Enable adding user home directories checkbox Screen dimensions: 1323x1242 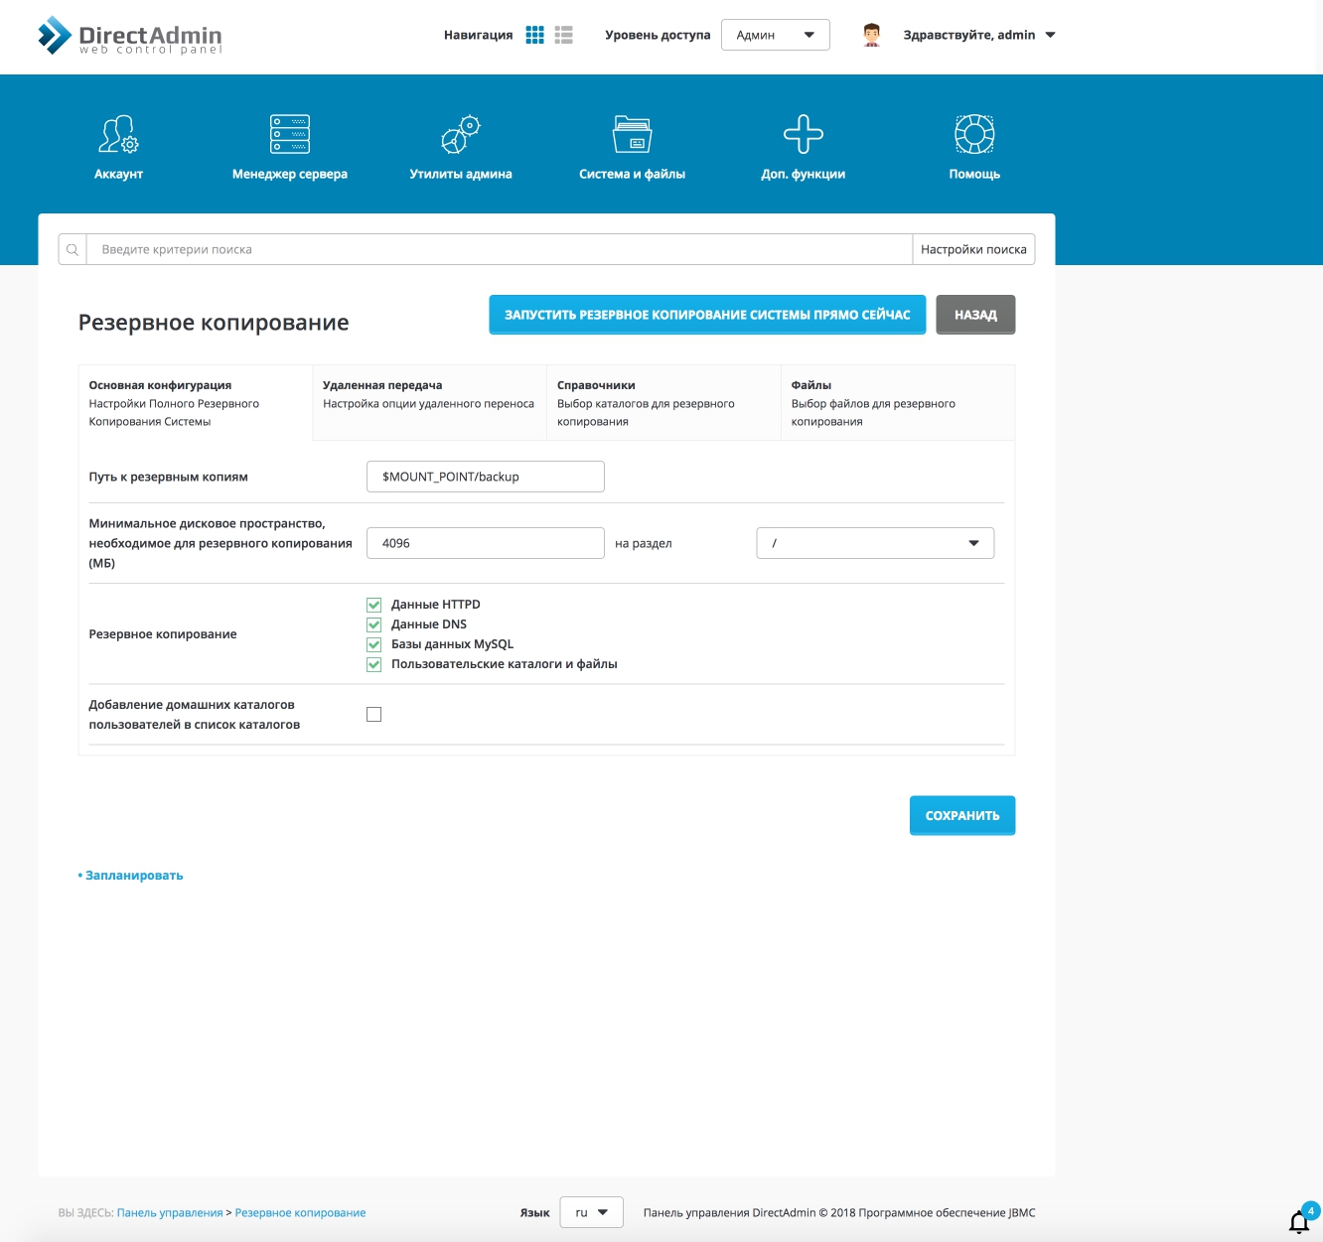374,715
